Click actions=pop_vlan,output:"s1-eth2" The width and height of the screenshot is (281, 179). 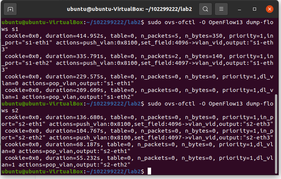(x=78, y=97)
